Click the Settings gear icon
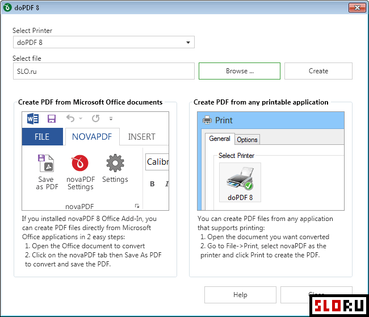The width and height of the screenshot is (369, 317). click(115, 163)
